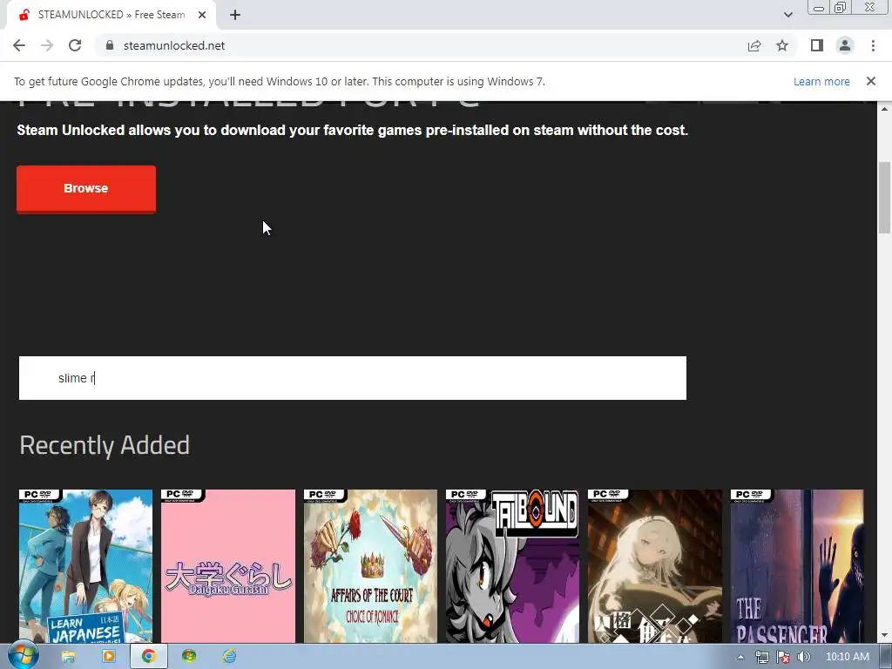Reload the steamunlocked.net page
The image size is (892, 669).
[x=75, y=45]
